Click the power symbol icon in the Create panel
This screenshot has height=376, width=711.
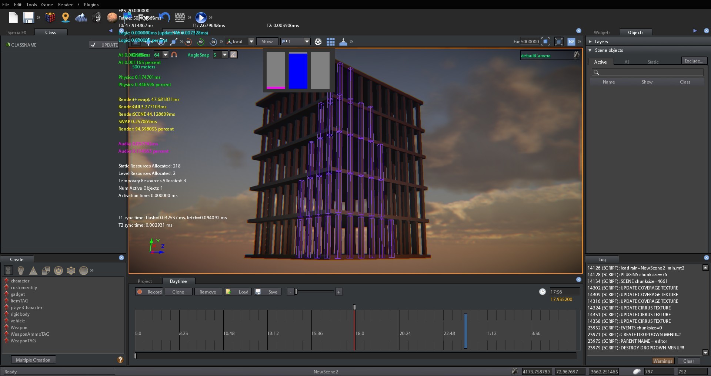[x=59, y=271]
